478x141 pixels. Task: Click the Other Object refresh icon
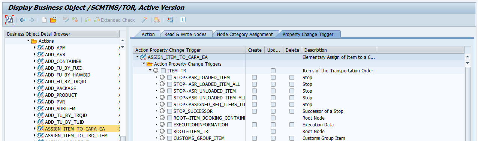(9, 20)
